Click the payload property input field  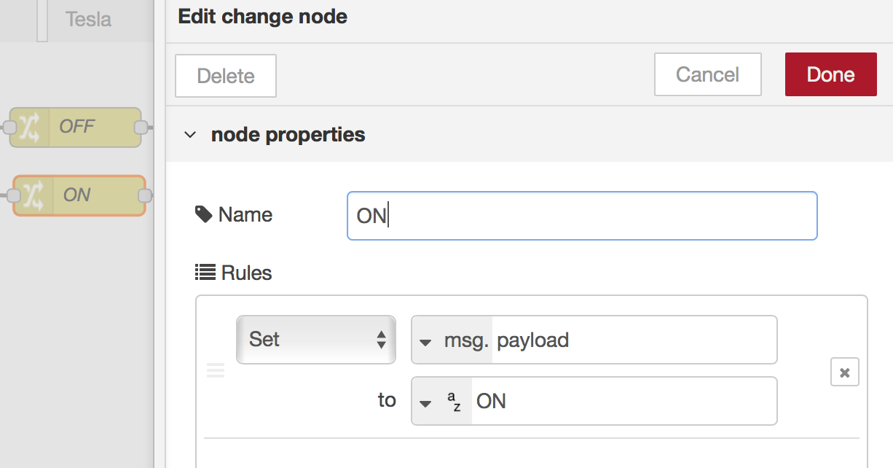[632, 340]
